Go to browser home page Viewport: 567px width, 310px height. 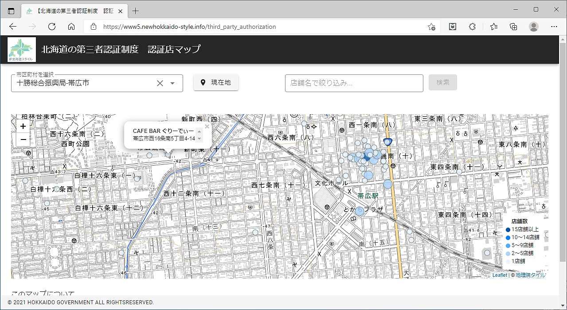pos(71,27)
